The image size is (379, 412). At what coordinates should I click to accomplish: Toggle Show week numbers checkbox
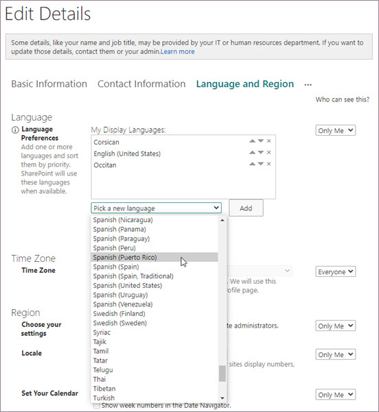tap(97, 406)
